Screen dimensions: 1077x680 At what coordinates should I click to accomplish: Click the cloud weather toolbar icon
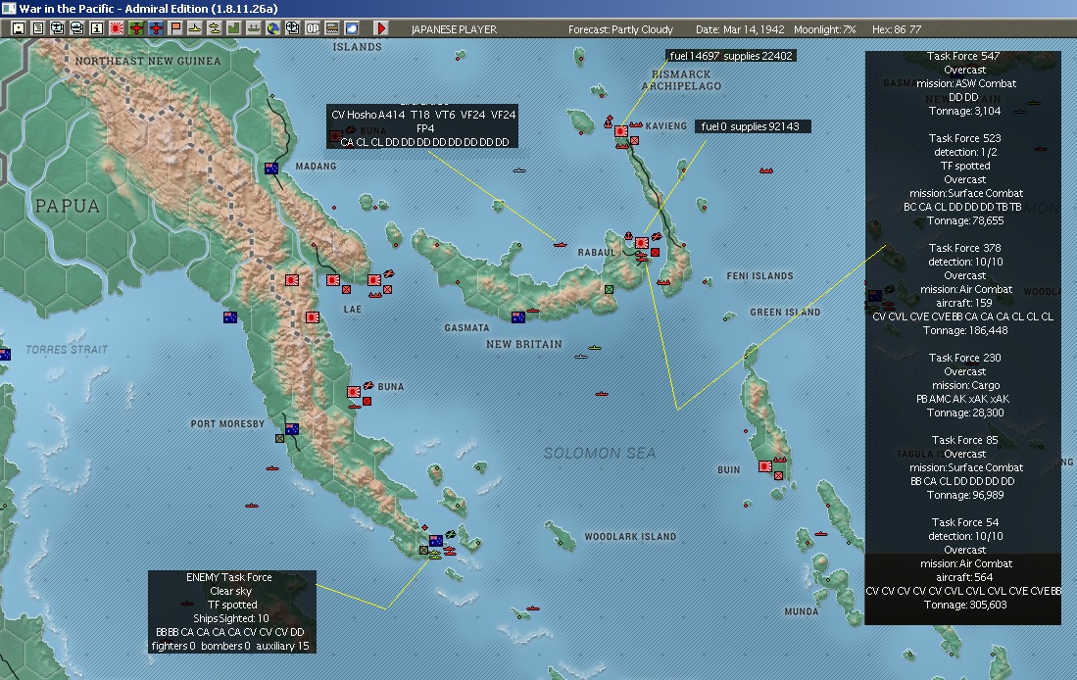tap(352, 28)
